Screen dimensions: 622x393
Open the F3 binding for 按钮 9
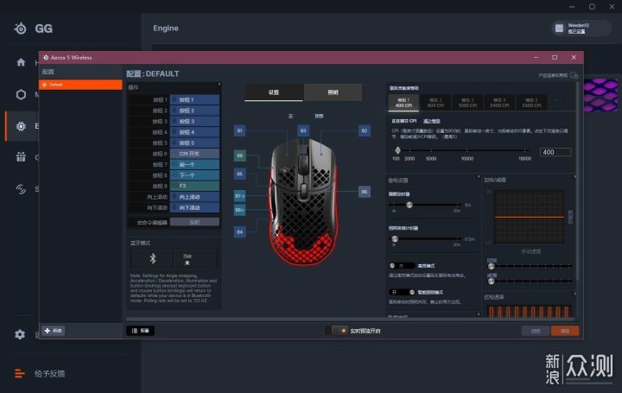[194, 186]
